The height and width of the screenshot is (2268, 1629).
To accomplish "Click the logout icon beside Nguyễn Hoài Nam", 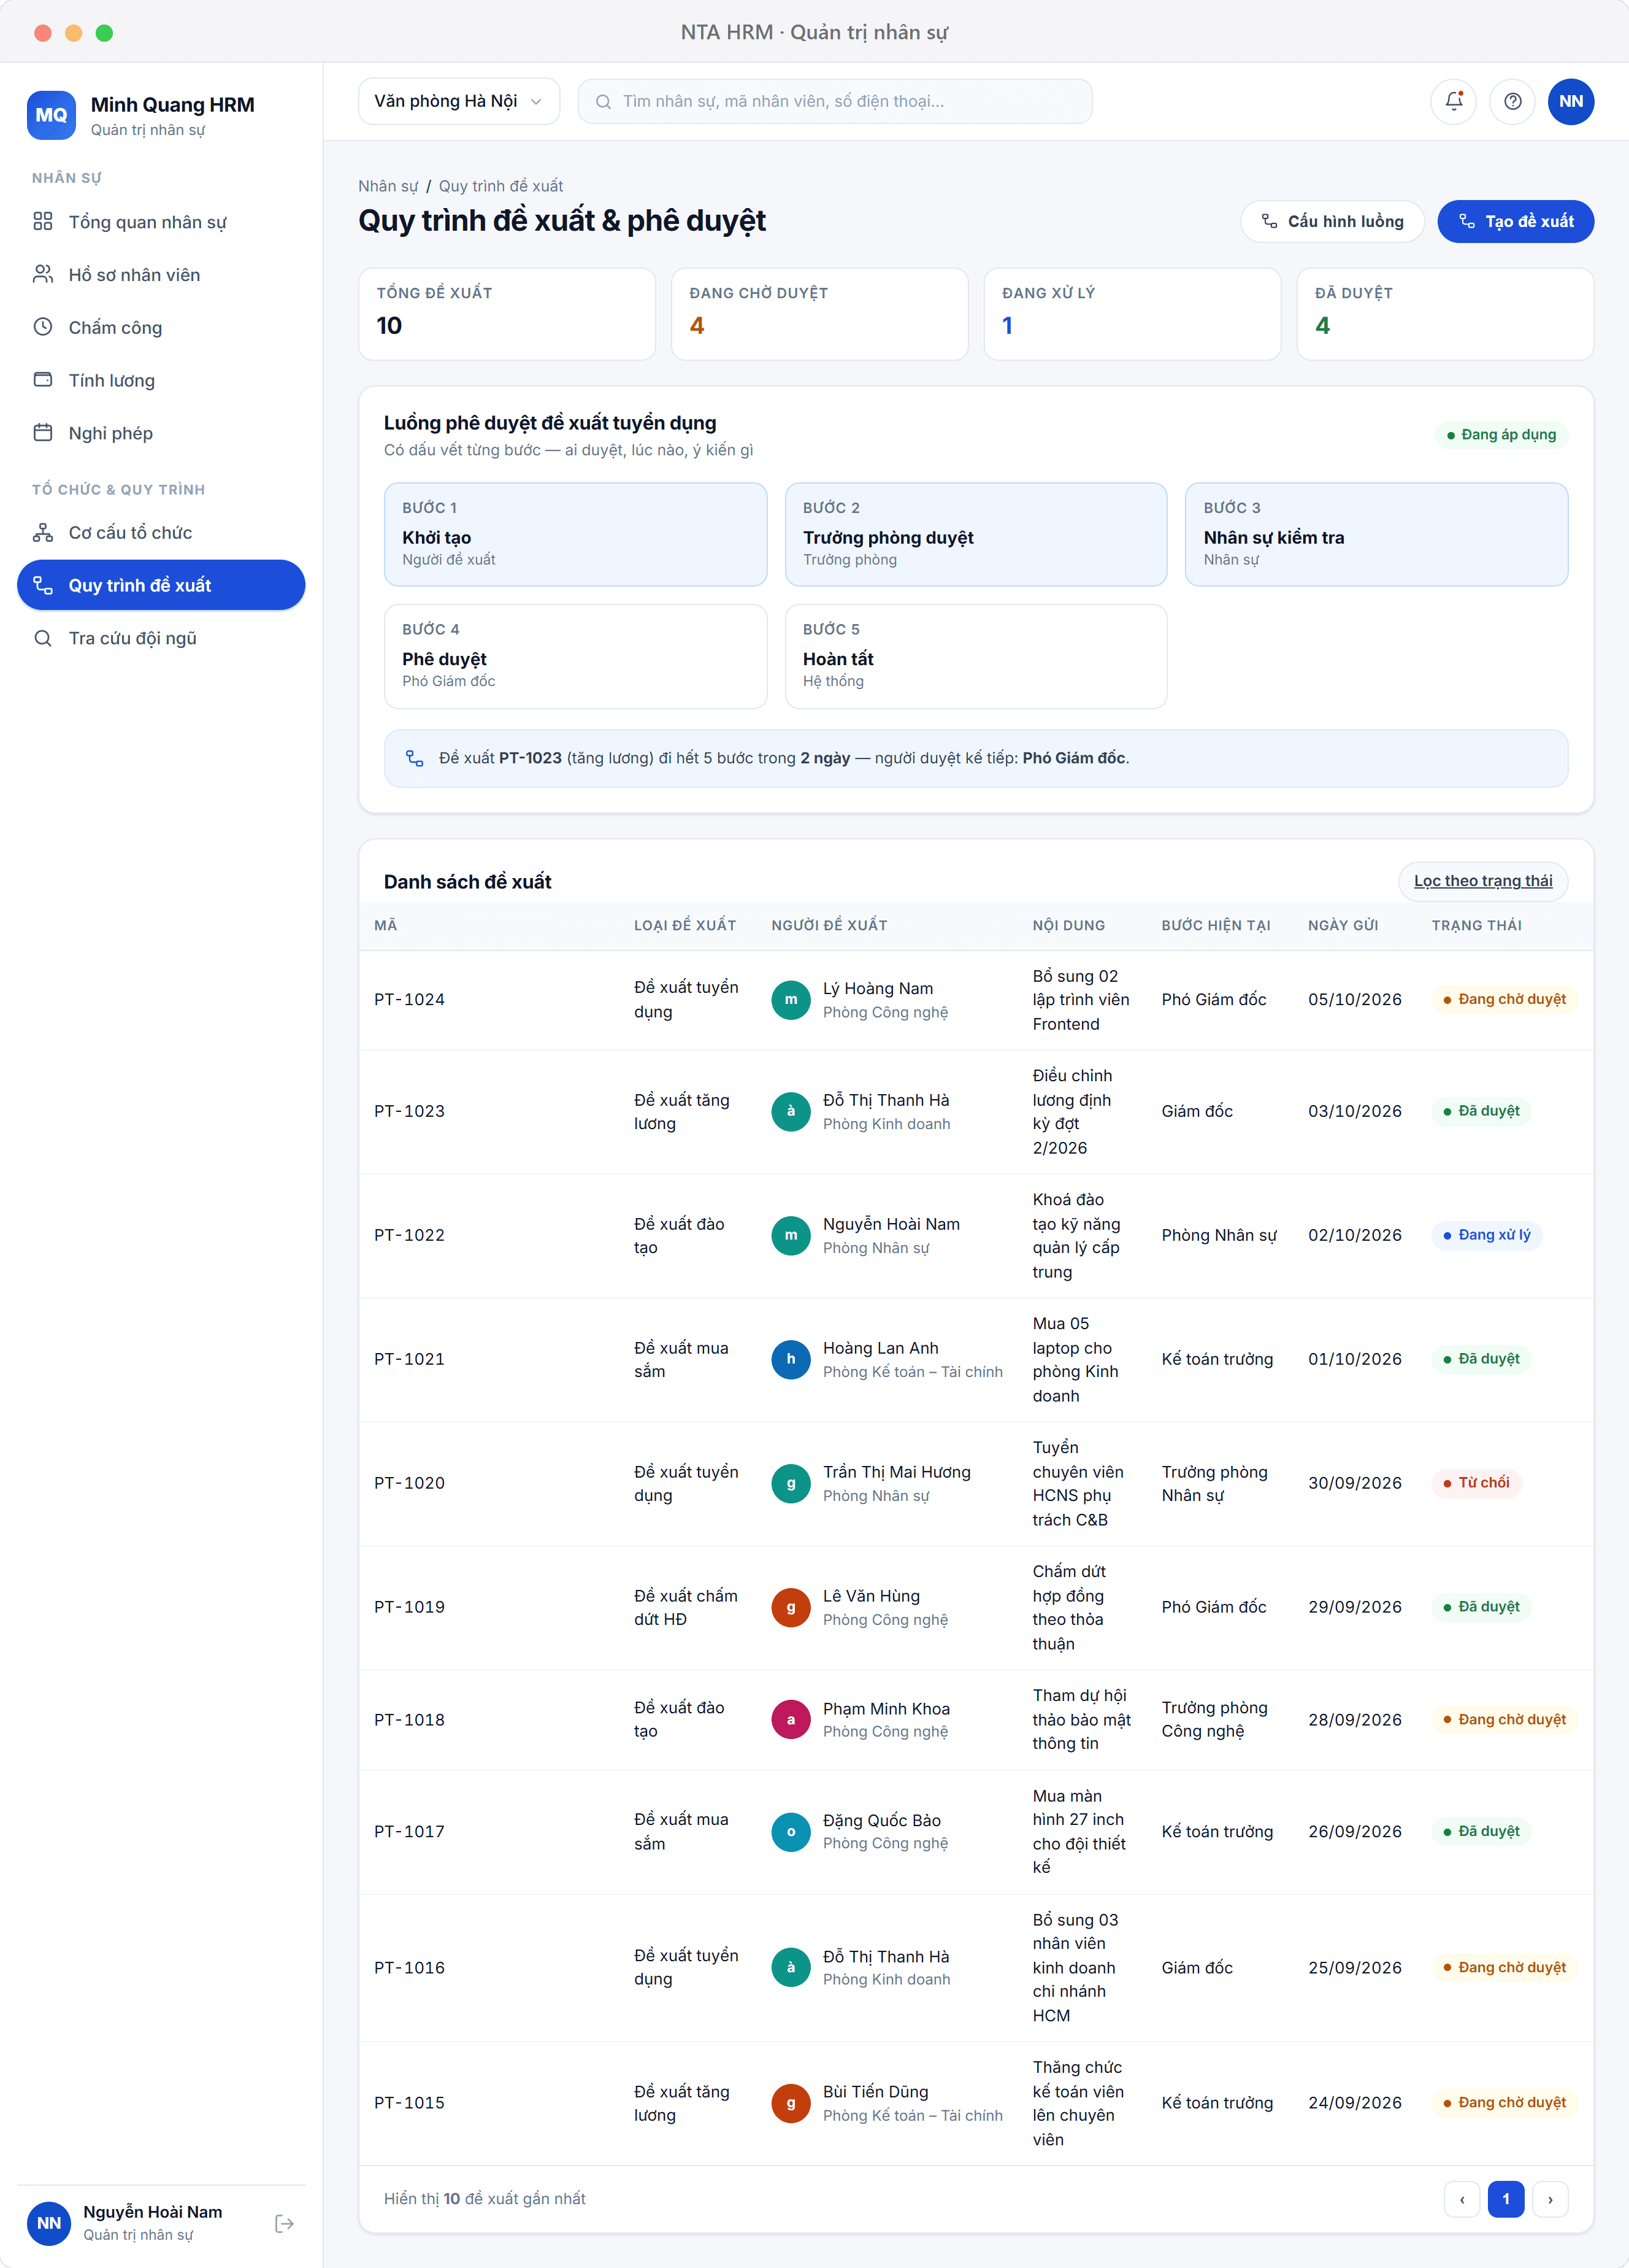I will click(284, 2223).
